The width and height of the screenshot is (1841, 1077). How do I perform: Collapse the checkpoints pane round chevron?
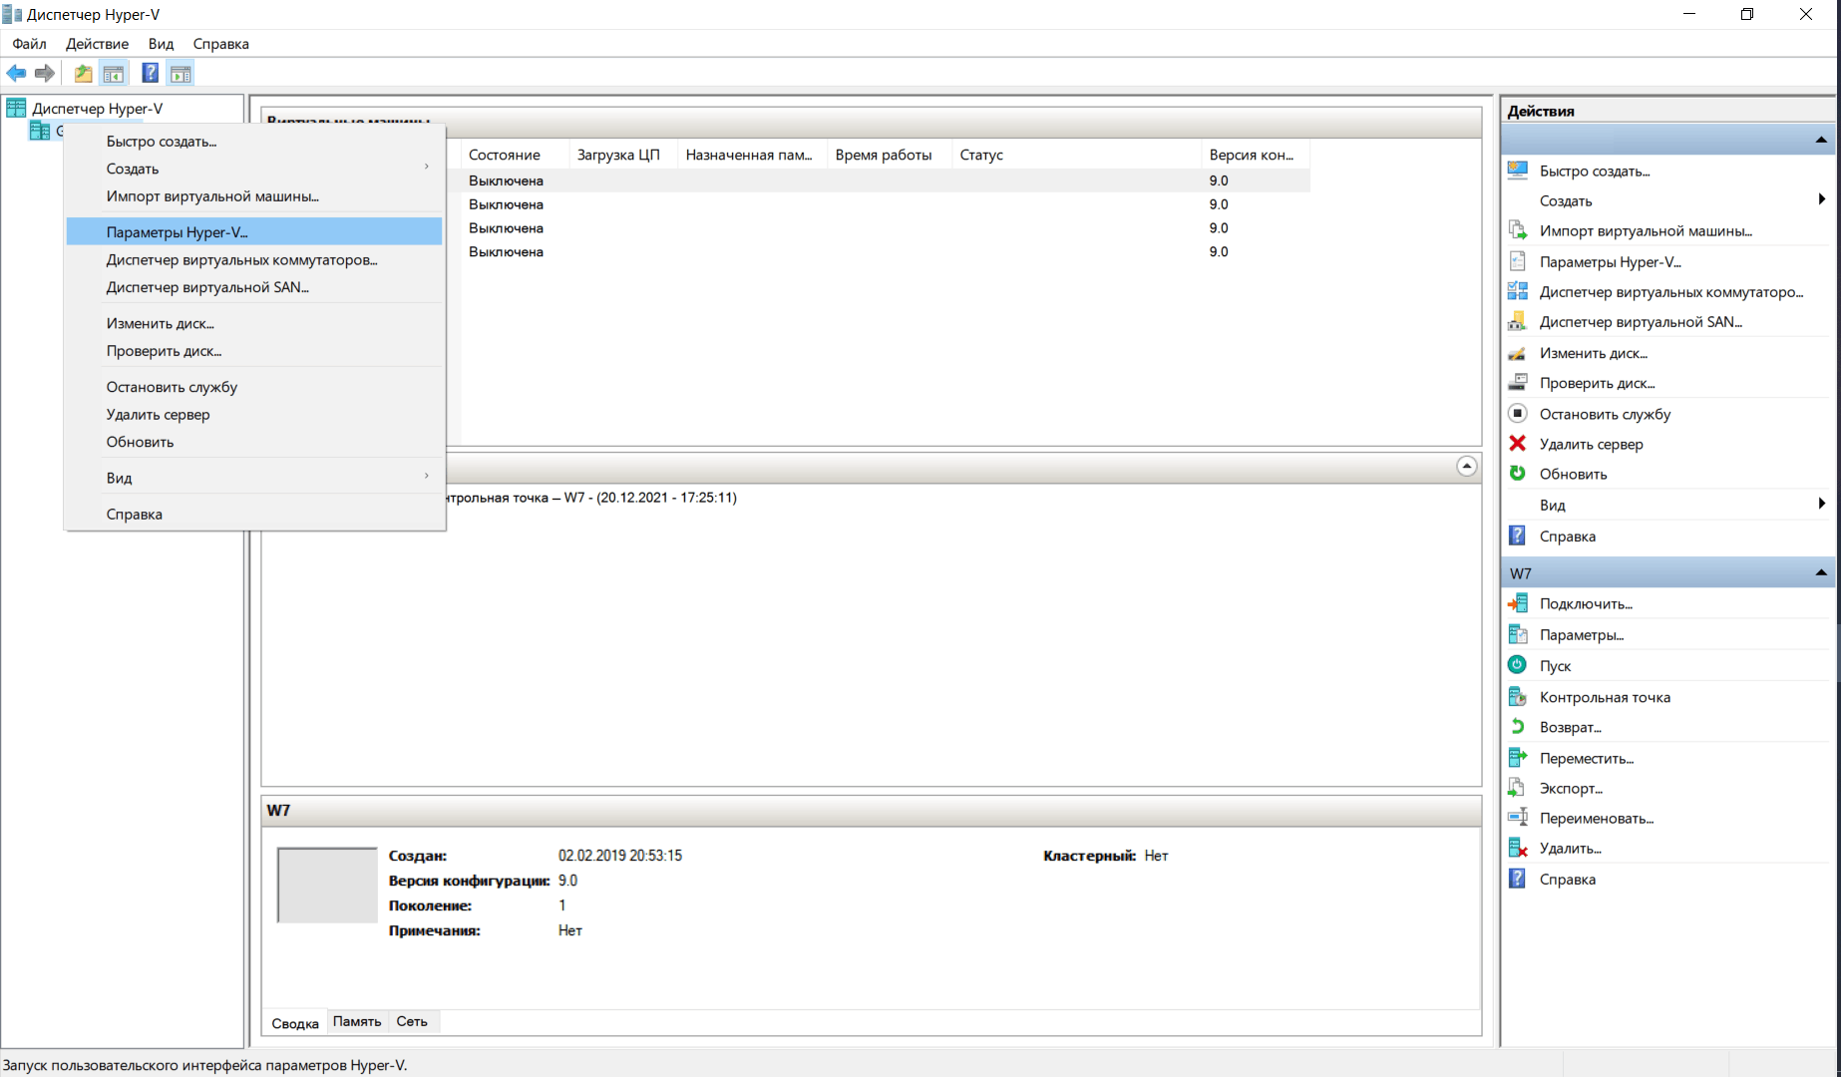[x=1467, y=466]
